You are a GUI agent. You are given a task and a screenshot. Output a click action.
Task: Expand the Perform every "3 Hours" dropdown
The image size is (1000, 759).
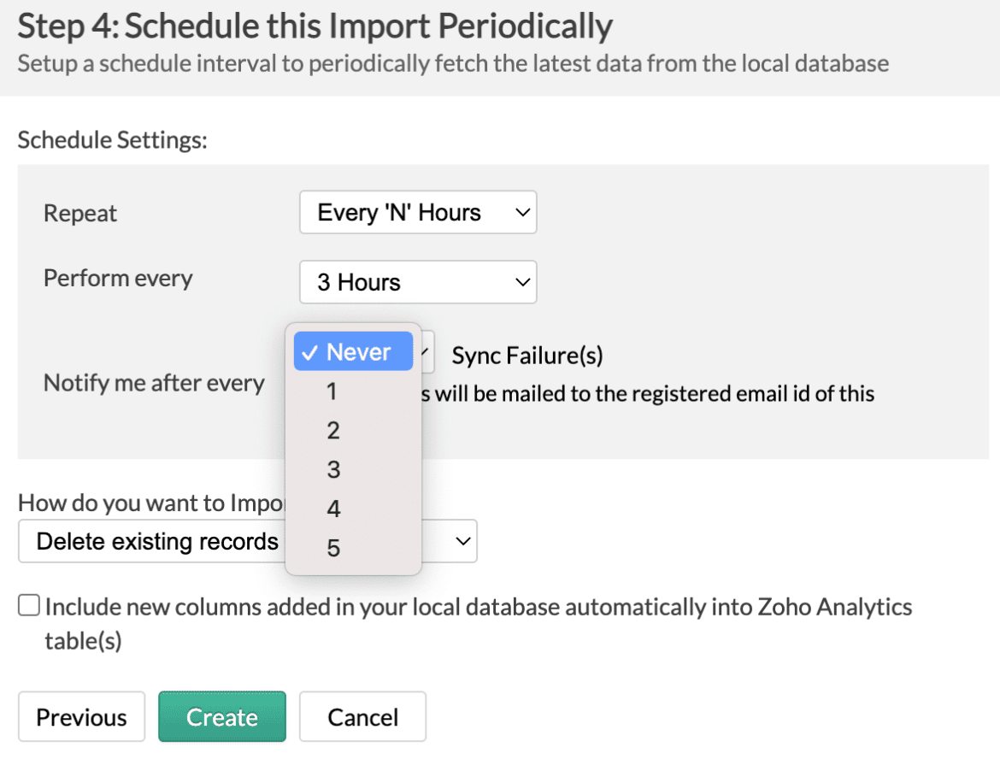(417, 283)
